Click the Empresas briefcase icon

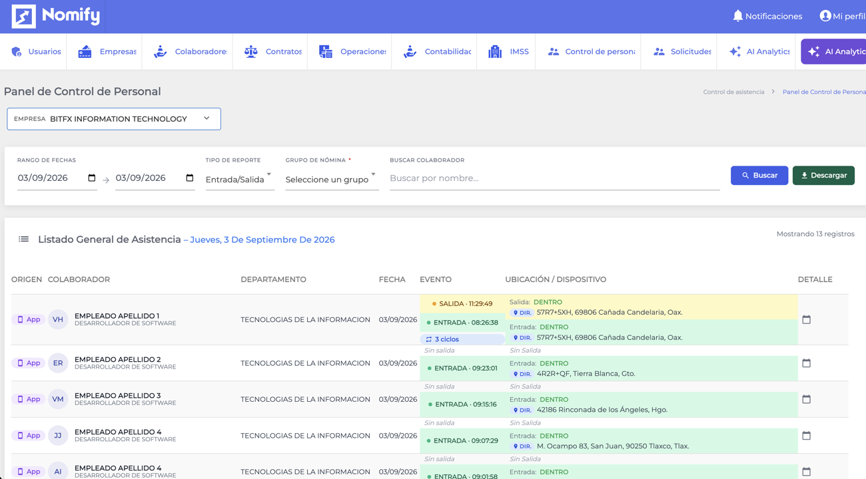point(85,51)
